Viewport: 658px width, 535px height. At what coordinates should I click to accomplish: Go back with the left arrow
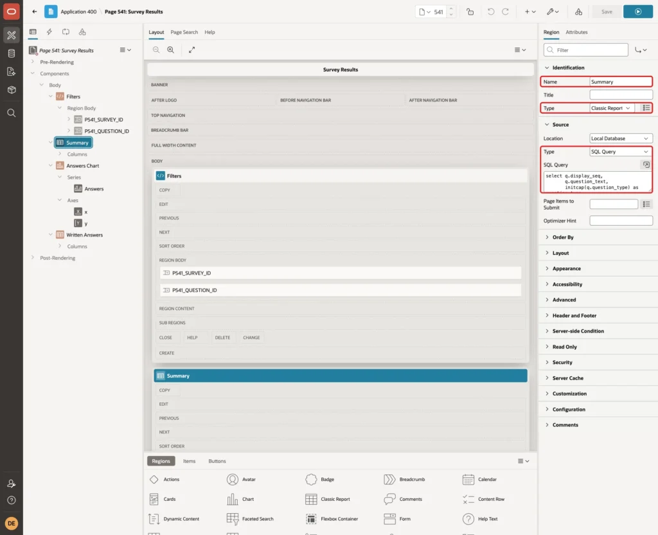tap(35, 12)
